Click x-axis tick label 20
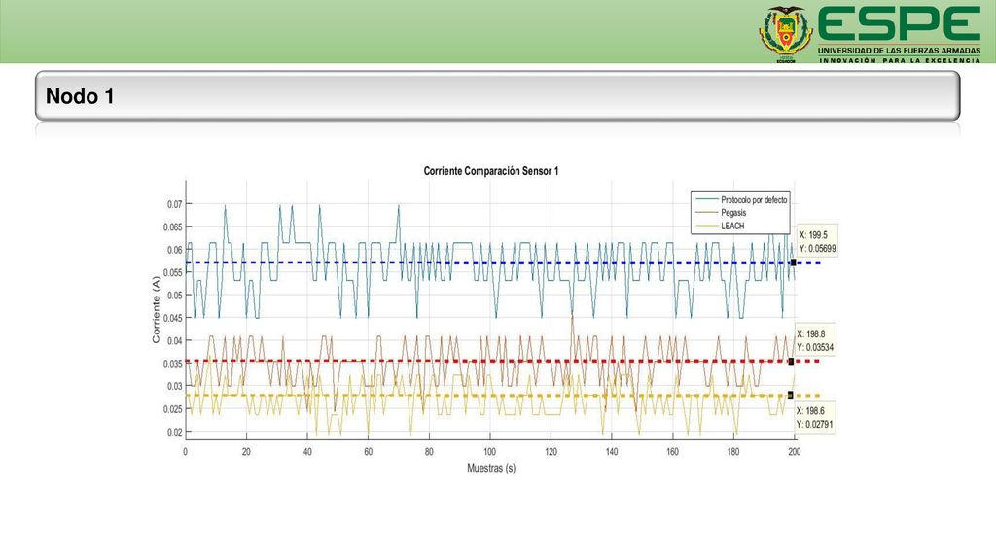Image resolution: width=996 pixels, height=560 pixels. (246, 452)
